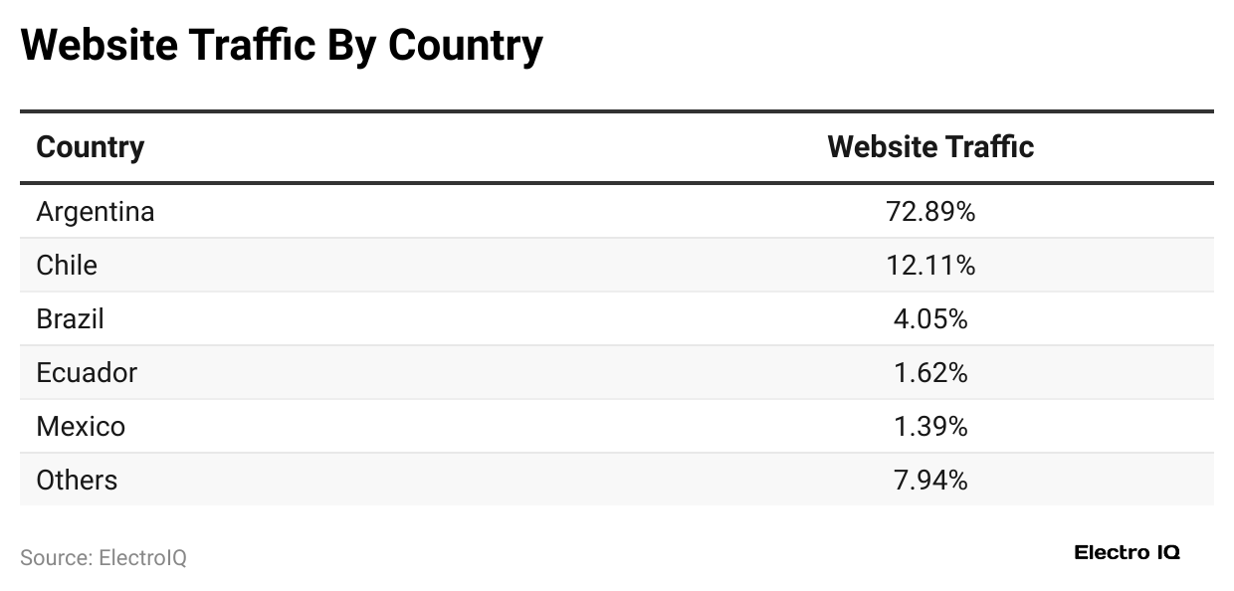Click the Brazil country cell
Image resolution: width=1234 pixels, height=591 pixels.
[x=70, y=319]
